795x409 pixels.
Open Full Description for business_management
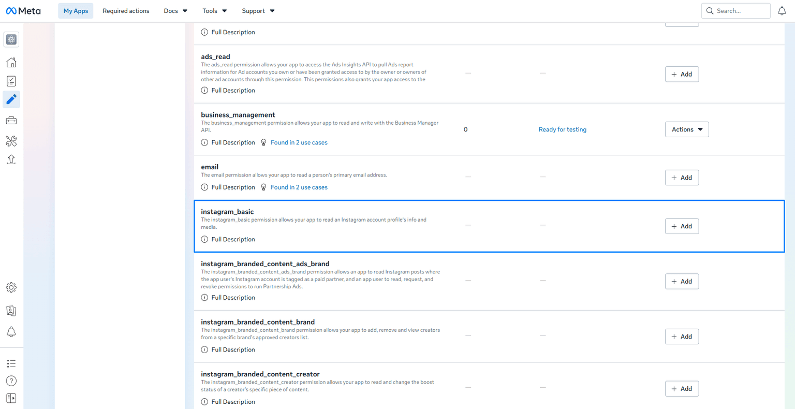pos(233,143)
